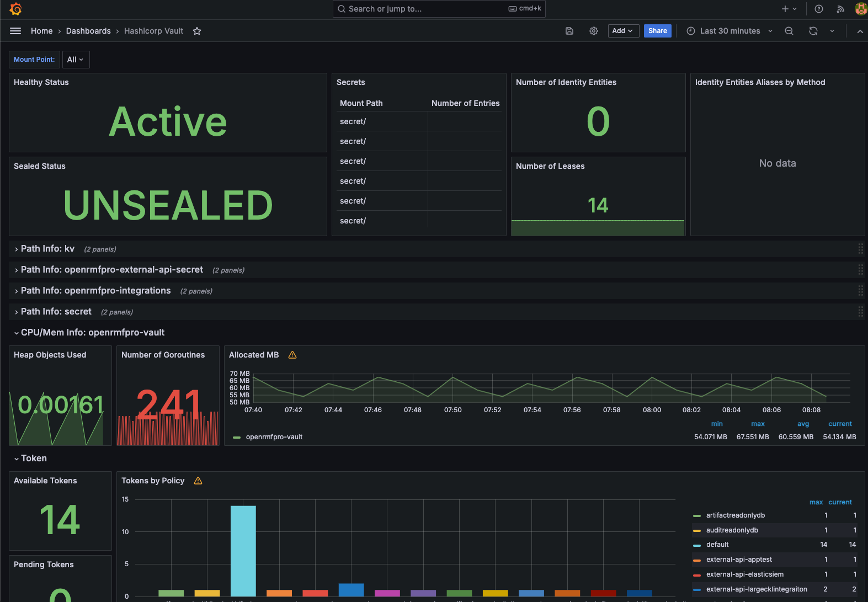Image resolution: width=868 pixels, height=602 pixels.
Task: Click the Share button
Action: pos(658,31)
